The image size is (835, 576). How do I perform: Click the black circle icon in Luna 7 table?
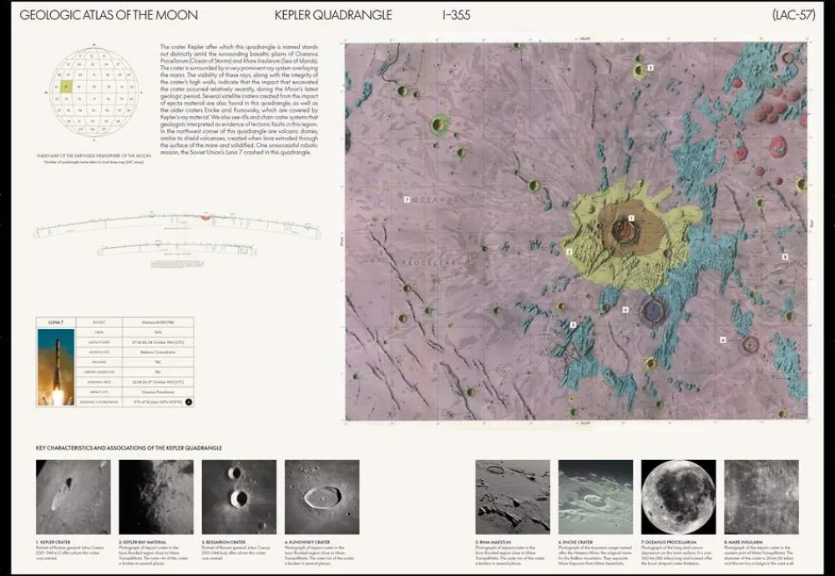pyautogui.click(x=188, y=402)
